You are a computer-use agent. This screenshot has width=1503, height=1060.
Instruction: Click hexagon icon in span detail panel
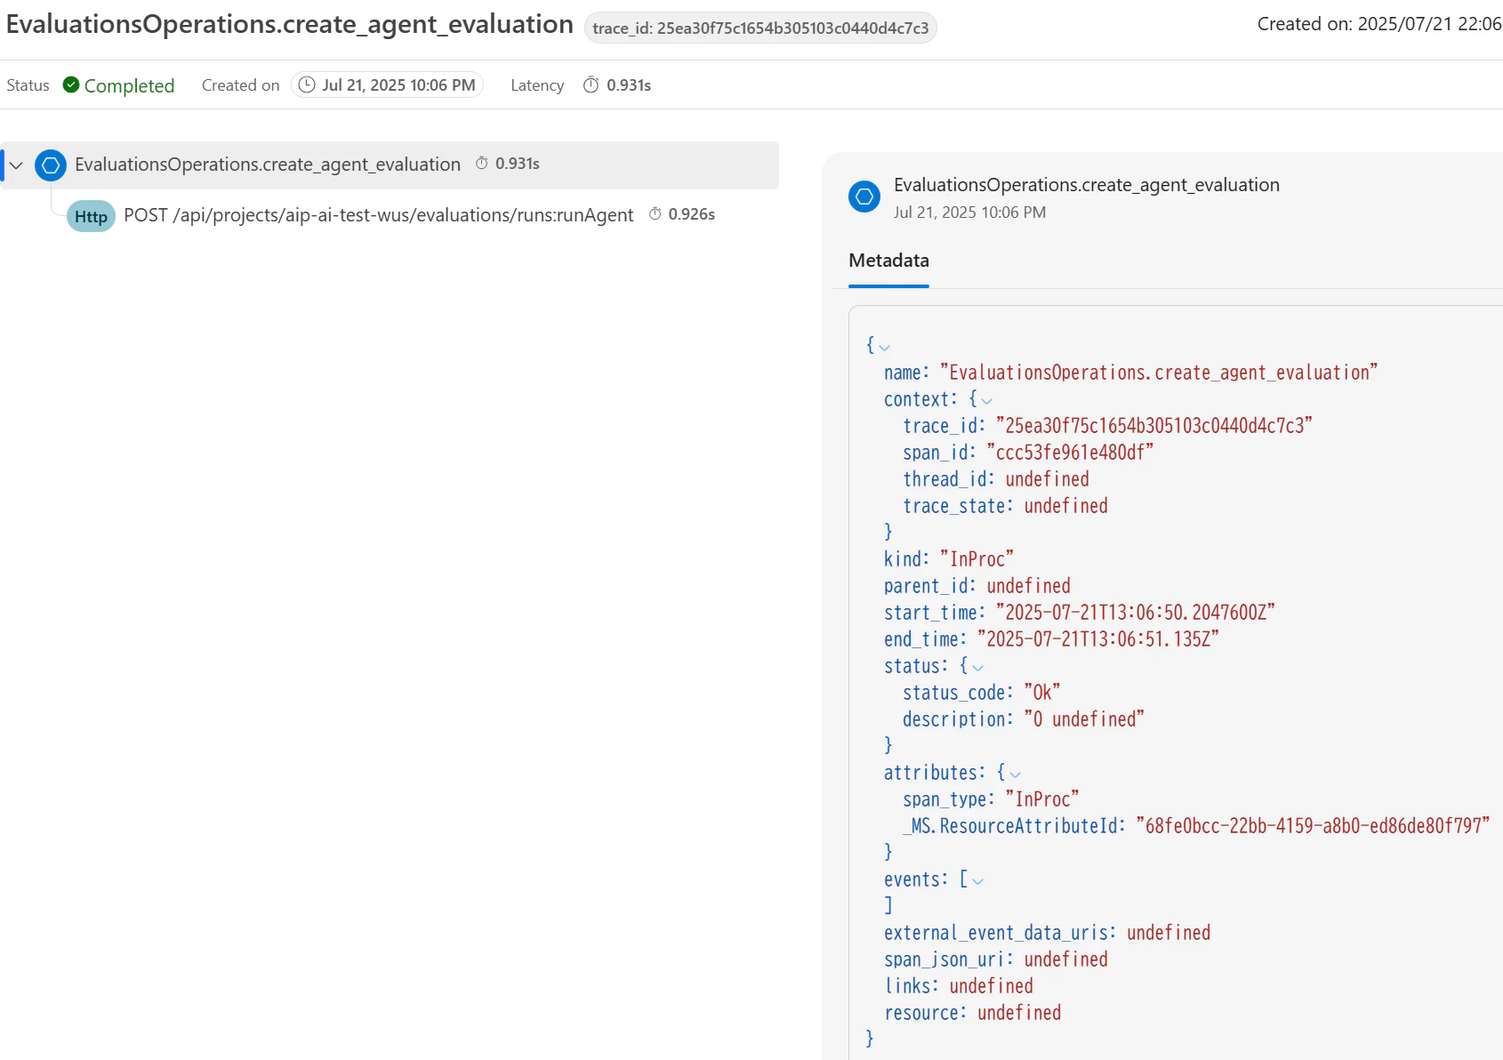coord(864,197)
